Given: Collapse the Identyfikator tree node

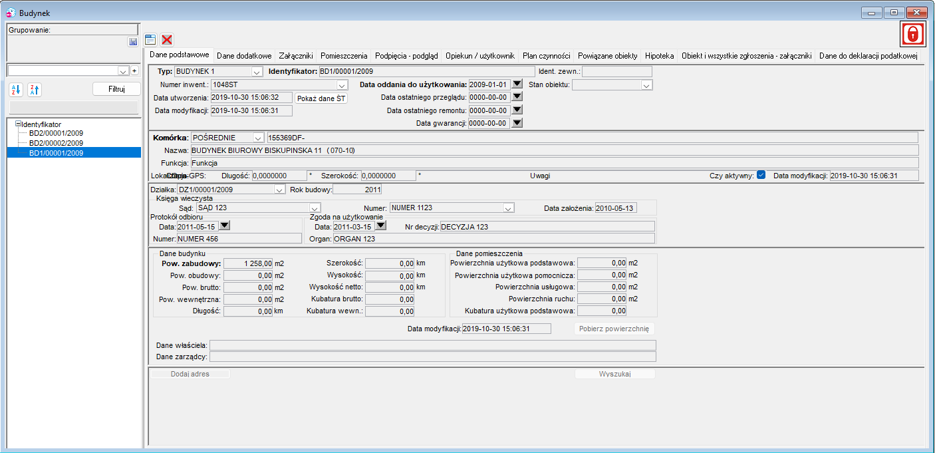Looking at the screenshot, I should point(18,124).
